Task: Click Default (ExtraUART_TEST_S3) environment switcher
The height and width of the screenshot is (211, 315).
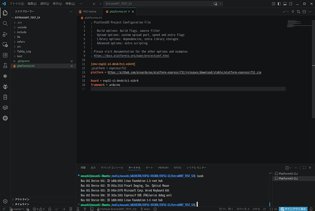Action: tap(117, 209)
